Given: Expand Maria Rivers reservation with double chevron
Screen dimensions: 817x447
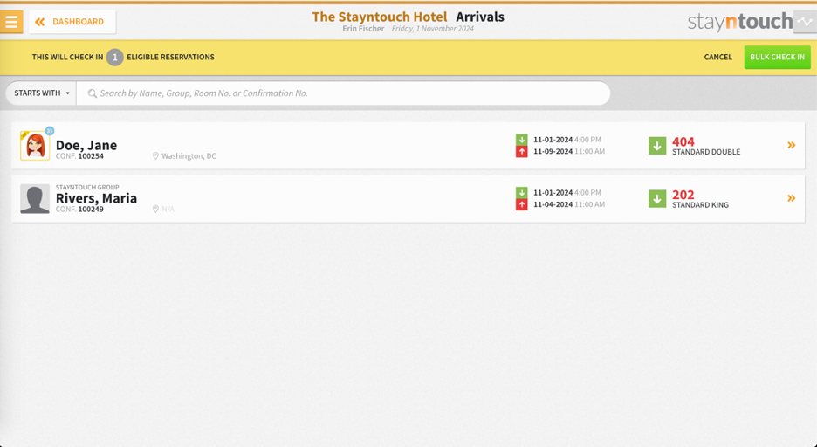Looking at the screenshot, I should click(791, 198).
